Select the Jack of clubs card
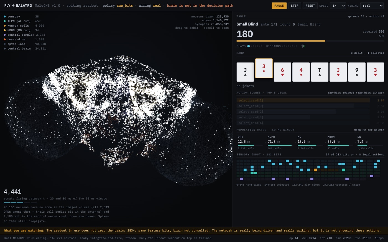 pyautogui.click(x=245, y=72)
